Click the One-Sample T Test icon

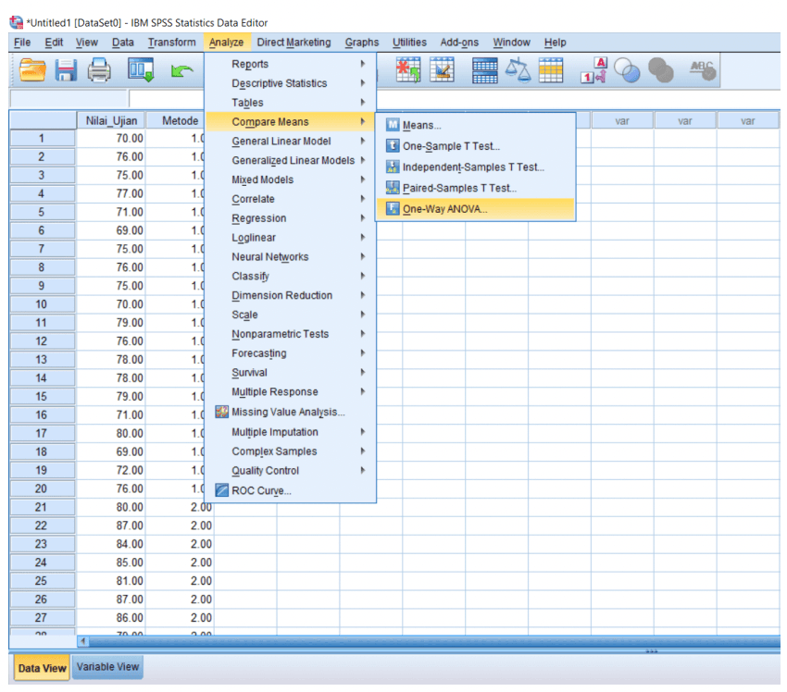pyautogui.click(x=393, y=146)
